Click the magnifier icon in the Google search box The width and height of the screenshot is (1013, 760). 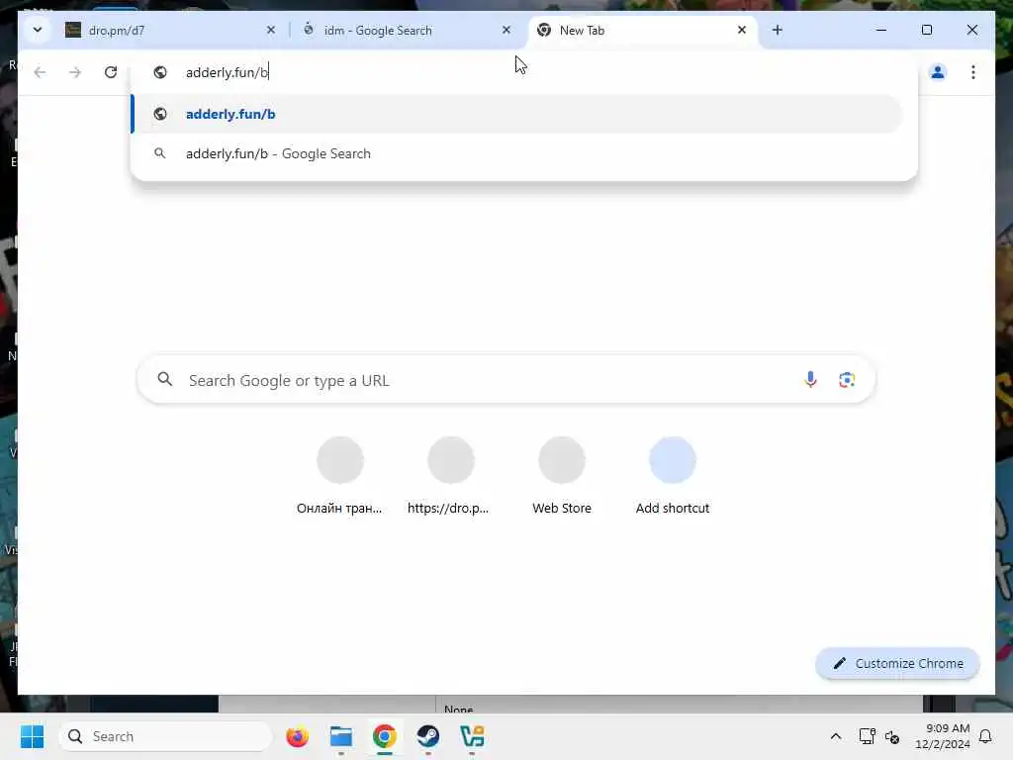pos(165,379)
